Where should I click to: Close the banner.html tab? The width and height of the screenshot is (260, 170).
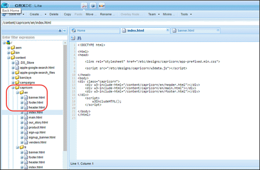point(218,30)
